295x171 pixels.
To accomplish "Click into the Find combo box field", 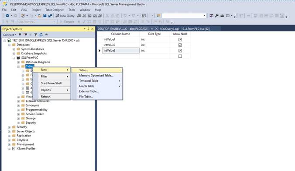I will pos(182,16).
